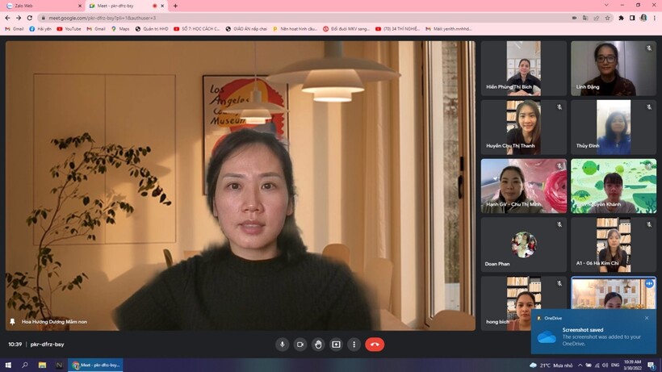Turn off the camera in Meet
This screenshot has height=372, width=662.
click(x=300, y=345)
